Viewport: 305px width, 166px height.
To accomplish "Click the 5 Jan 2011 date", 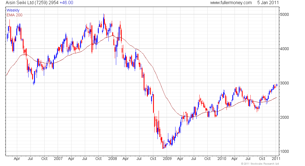I will 268,3.
